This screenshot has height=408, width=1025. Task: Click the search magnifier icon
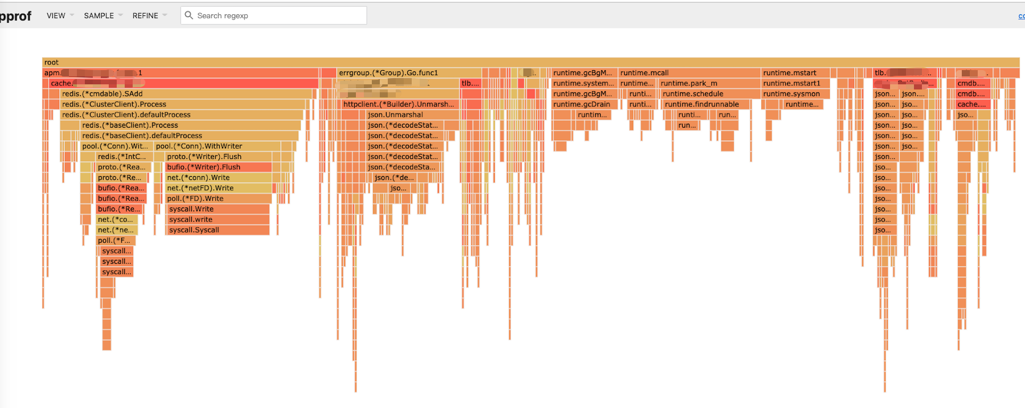tap(189, 15)
